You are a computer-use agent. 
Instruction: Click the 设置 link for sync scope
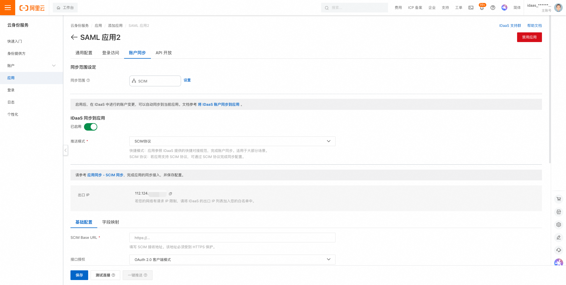coord(187,80)
